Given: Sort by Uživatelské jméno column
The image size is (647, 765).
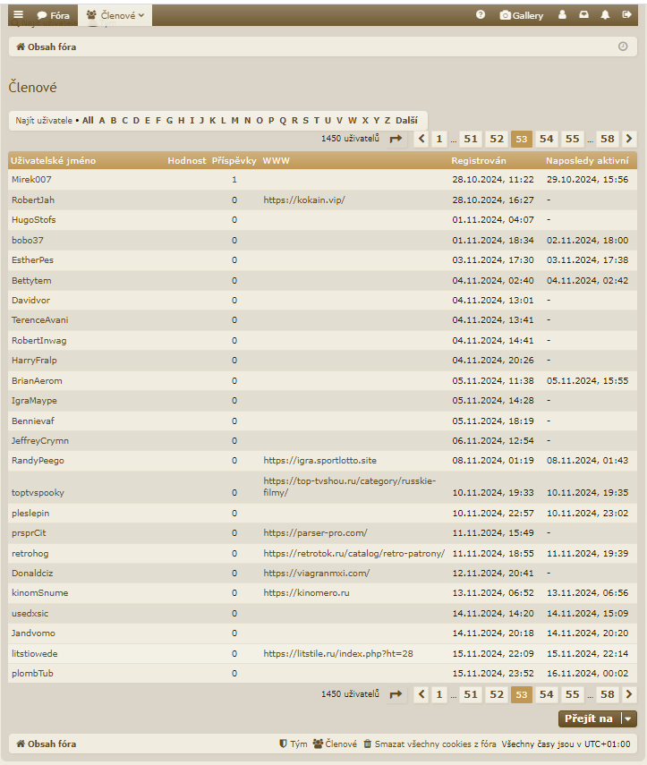Looking at the screenshot, I should (53, 161).
